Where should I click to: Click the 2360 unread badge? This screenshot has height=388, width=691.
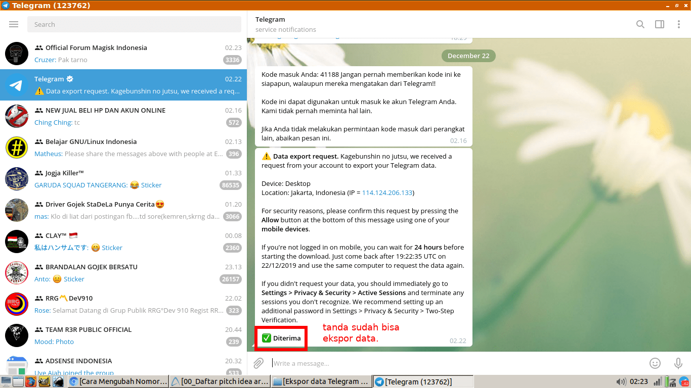(232, 248)
